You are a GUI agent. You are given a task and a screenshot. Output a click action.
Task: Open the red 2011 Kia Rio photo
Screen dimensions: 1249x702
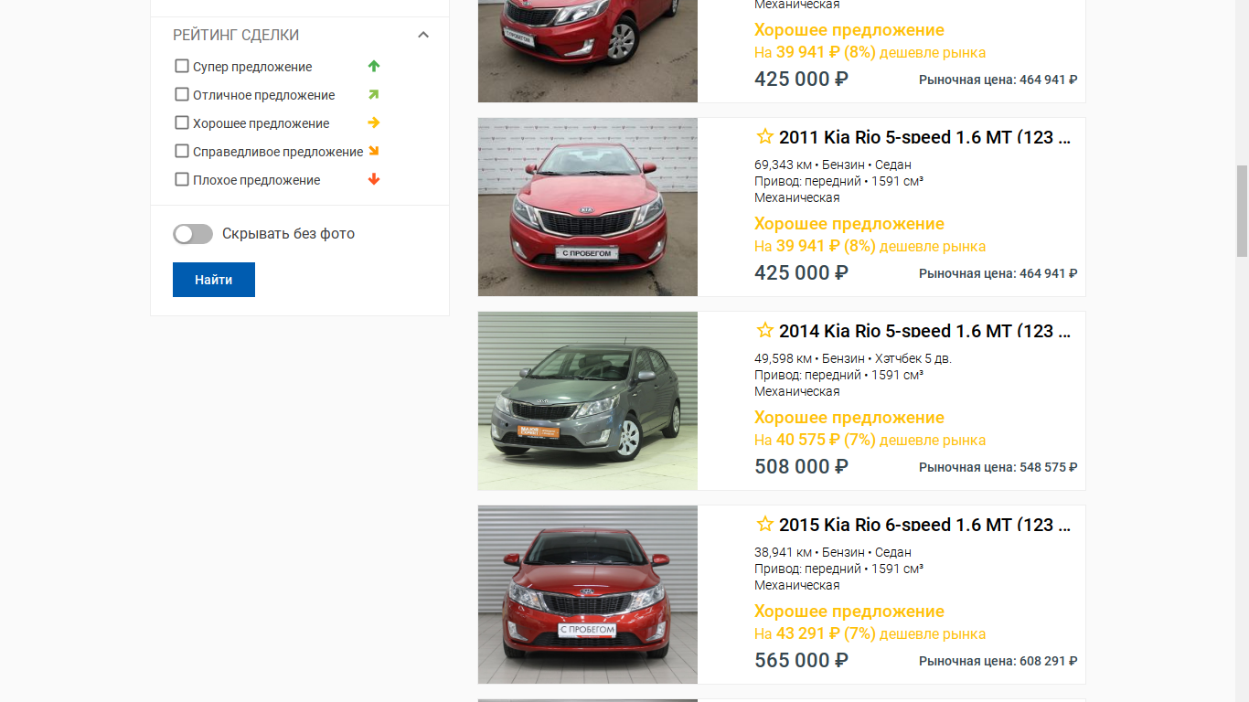tap(588, 207)
